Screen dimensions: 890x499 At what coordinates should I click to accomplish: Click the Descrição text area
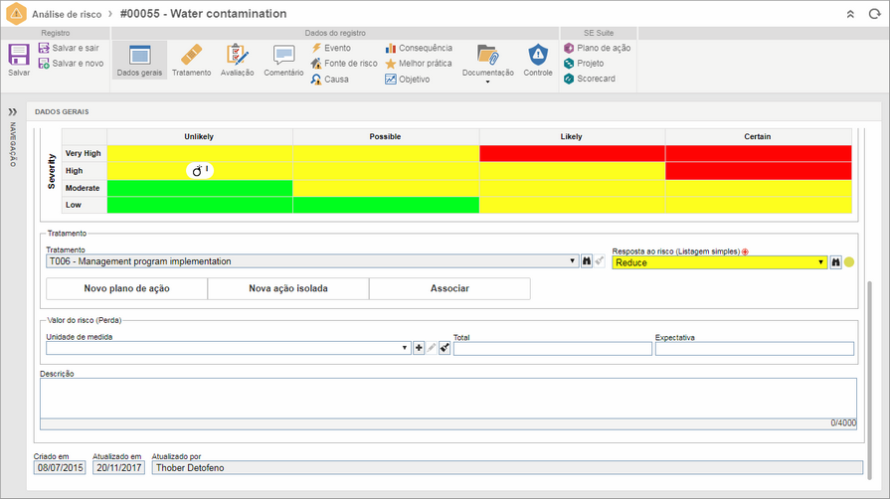tap(448, 399)
